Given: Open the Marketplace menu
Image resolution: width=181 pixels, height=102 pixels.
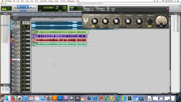Looking at the screenshot, I should point(71,1).
